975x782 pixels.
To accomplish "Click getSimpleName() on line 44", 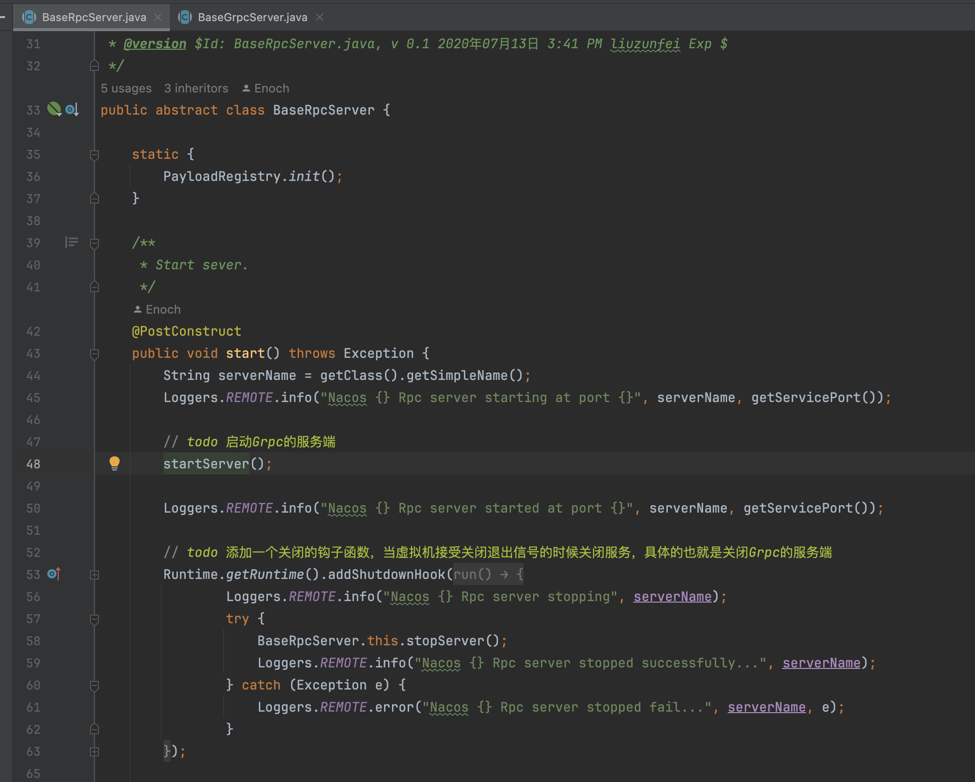I will pyautogui.click(x=465, y=375).
